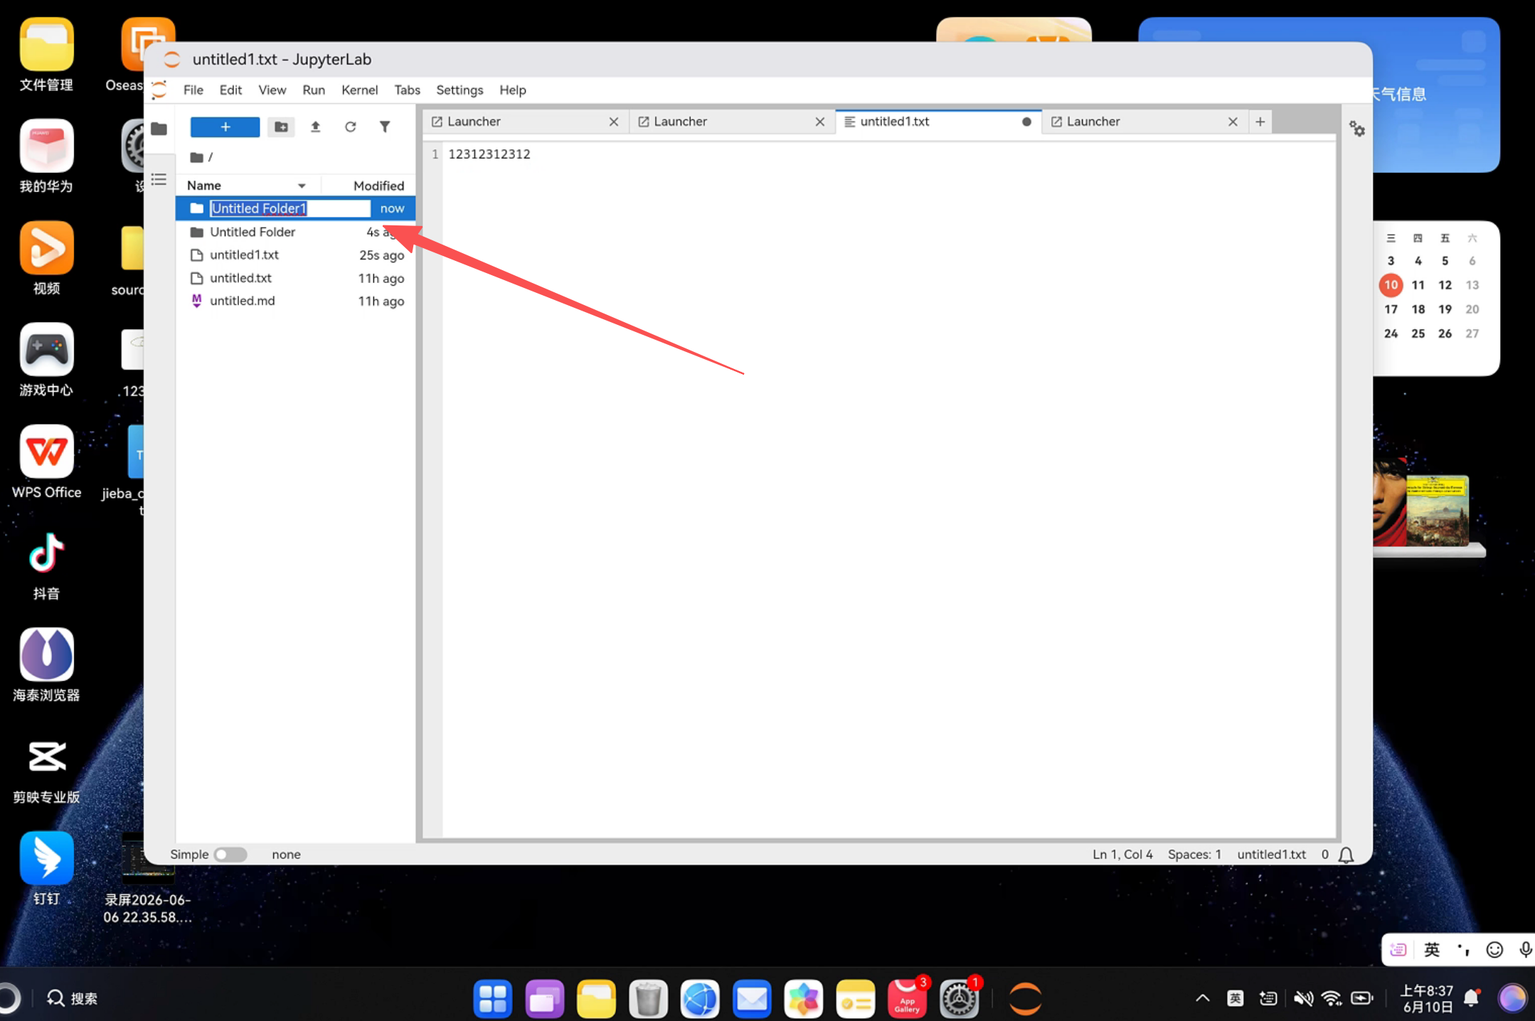Open the View menu
This screenshot has height=1021, width=1535.
click(272, 90)
